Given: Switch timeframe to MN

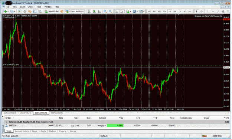Looking at the screenshot, I should coord(190,11).
